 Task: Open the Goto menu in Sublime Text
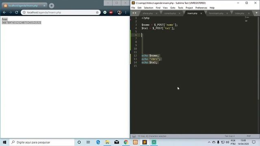173,8
